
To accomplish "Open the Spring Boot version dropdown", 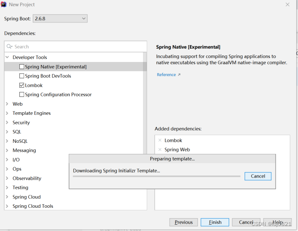I will (x=60, y=18).
